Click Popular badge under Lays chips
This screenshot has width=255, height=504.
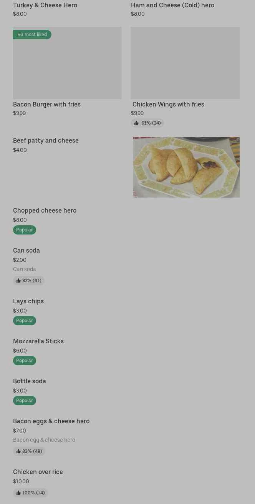(x=25, y=321)
